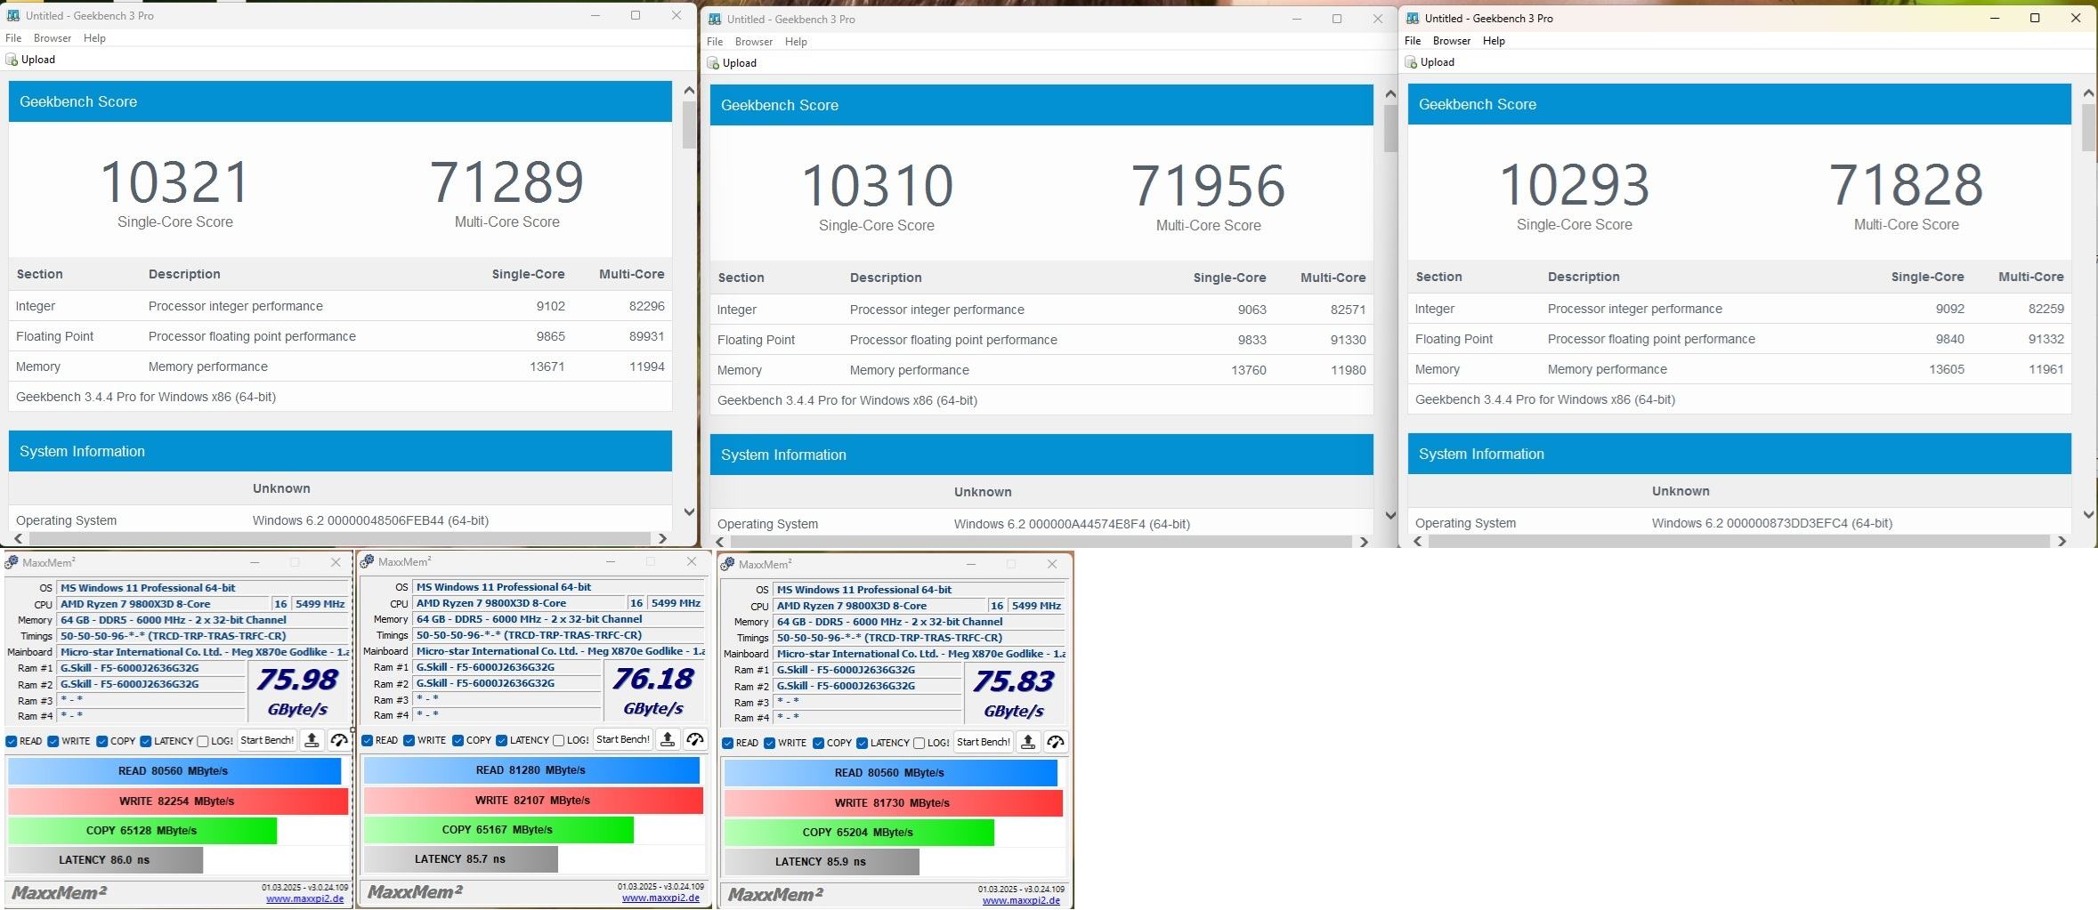Click the scroll-right arrow in the 10321 Geekbench window
Screen dimensions: 2098x910
coord(661,538)
